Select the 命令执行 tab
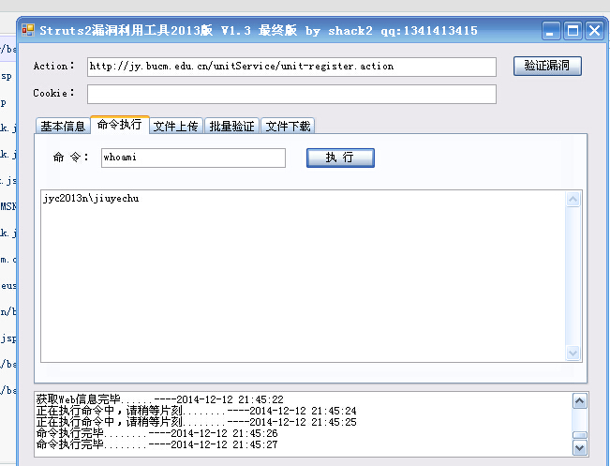610x466 pixels. [119, 125]
